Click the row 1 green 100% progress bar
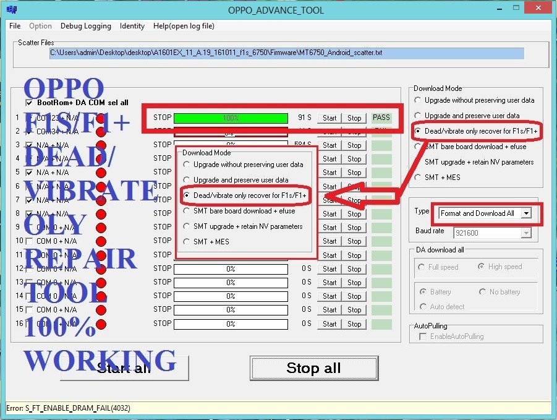 tap(231, 118)
